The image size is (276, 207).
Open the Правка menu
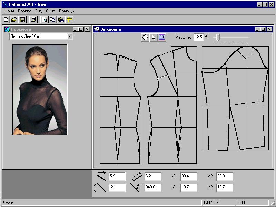[x=24, y=11]
